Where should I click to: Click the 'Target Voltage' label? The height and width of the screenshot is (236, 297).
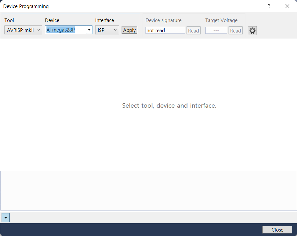221,20
